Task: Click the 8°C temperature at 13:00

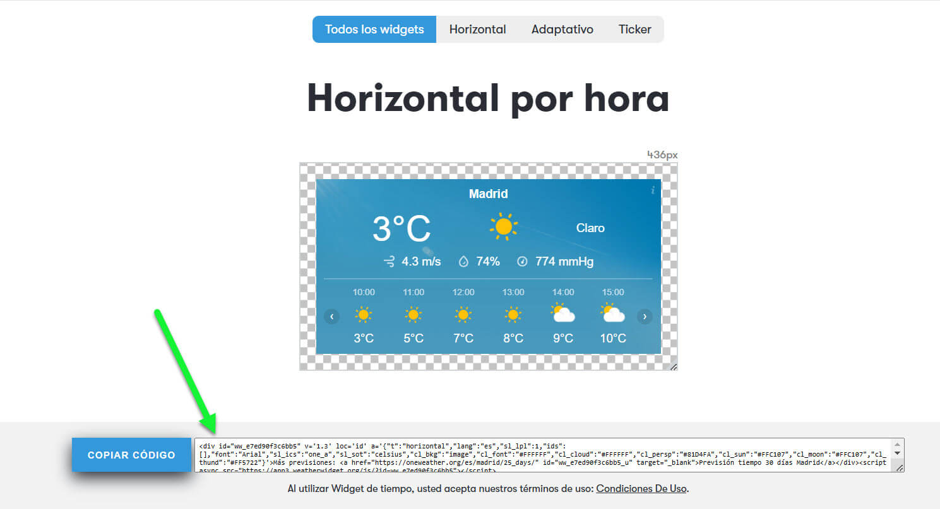Action: pyautogui.click(x=513, y=339)
